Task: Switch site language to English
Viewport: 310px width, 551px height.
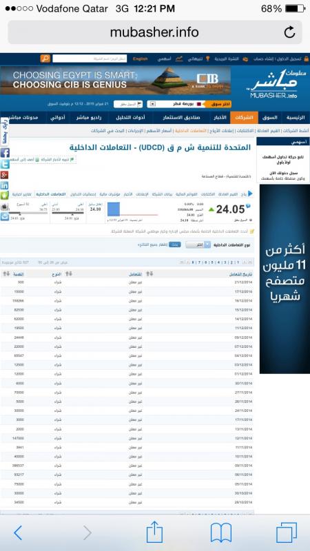Action: pos(141,59)
